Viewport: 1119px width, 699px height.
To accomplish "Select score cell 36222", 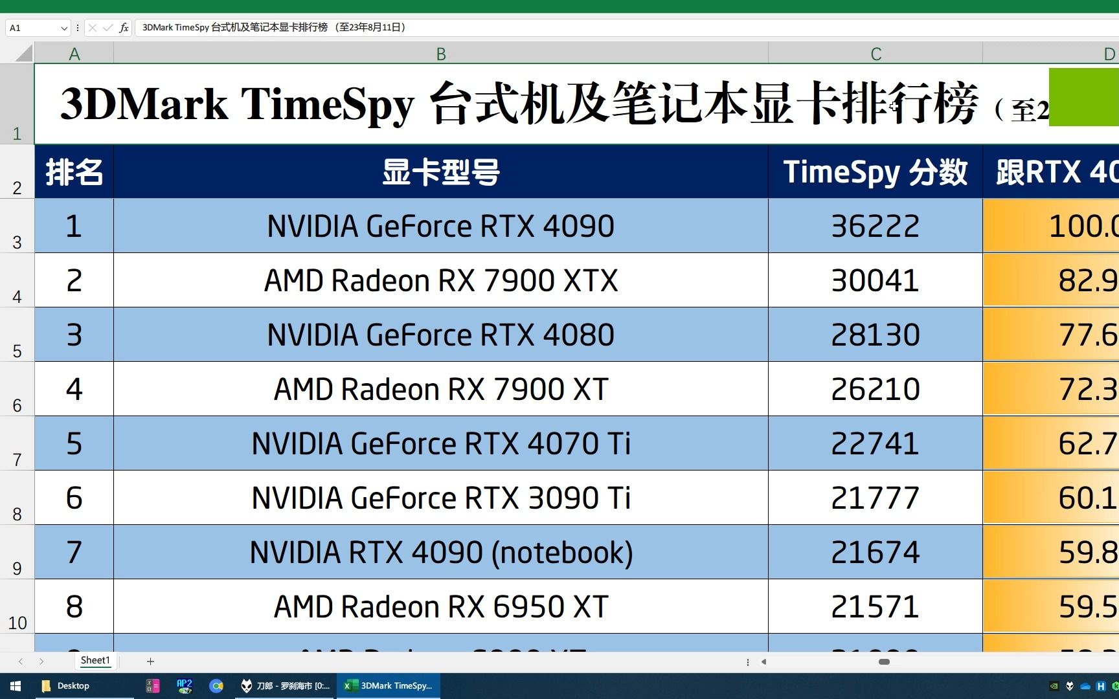I will pyautogui.click(x=876, y=226).
